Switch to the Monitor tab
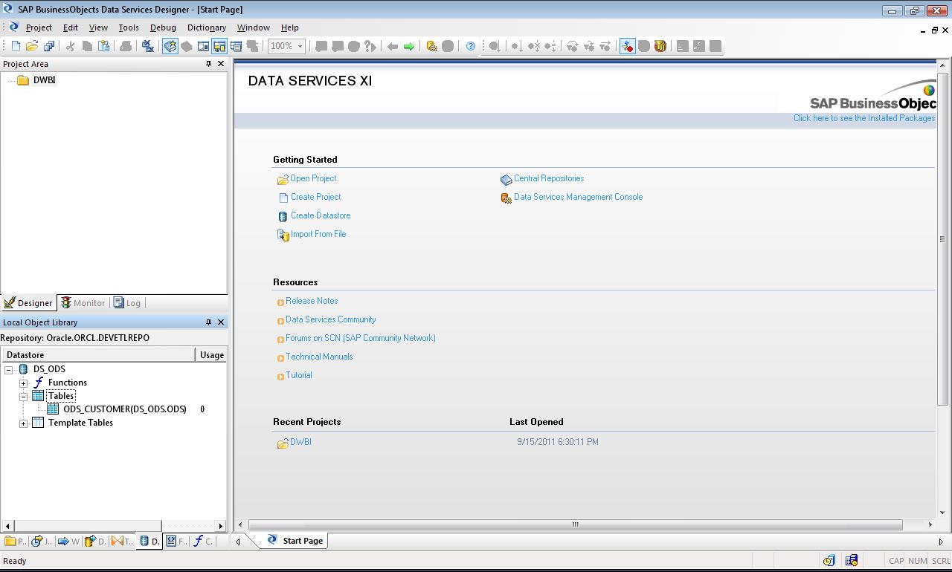The height and width of the screenshot is (572, 952). click(x=83, y=303)
